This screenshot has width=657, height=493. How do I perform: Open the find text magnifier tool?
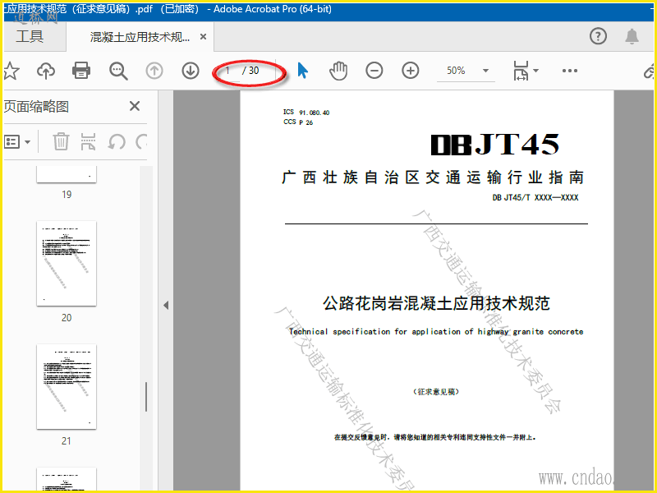point(118,71)
